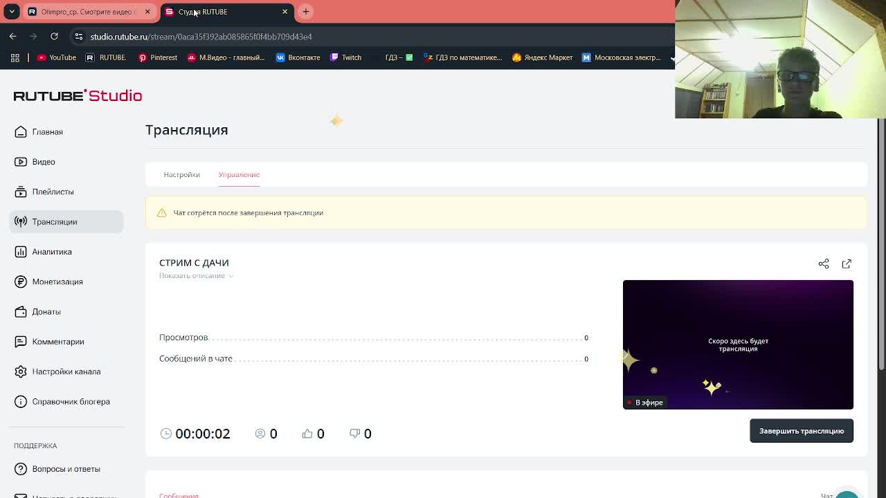Open the Pinterest bookmark

(x=157, y=57)
